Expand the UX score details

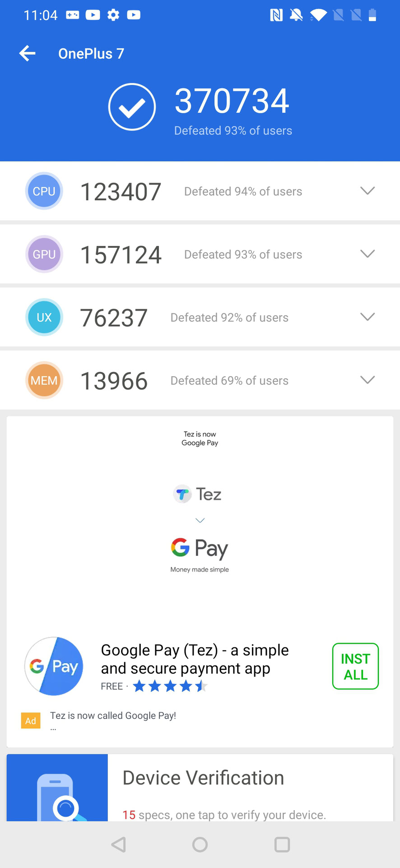[x=367, y=317]
